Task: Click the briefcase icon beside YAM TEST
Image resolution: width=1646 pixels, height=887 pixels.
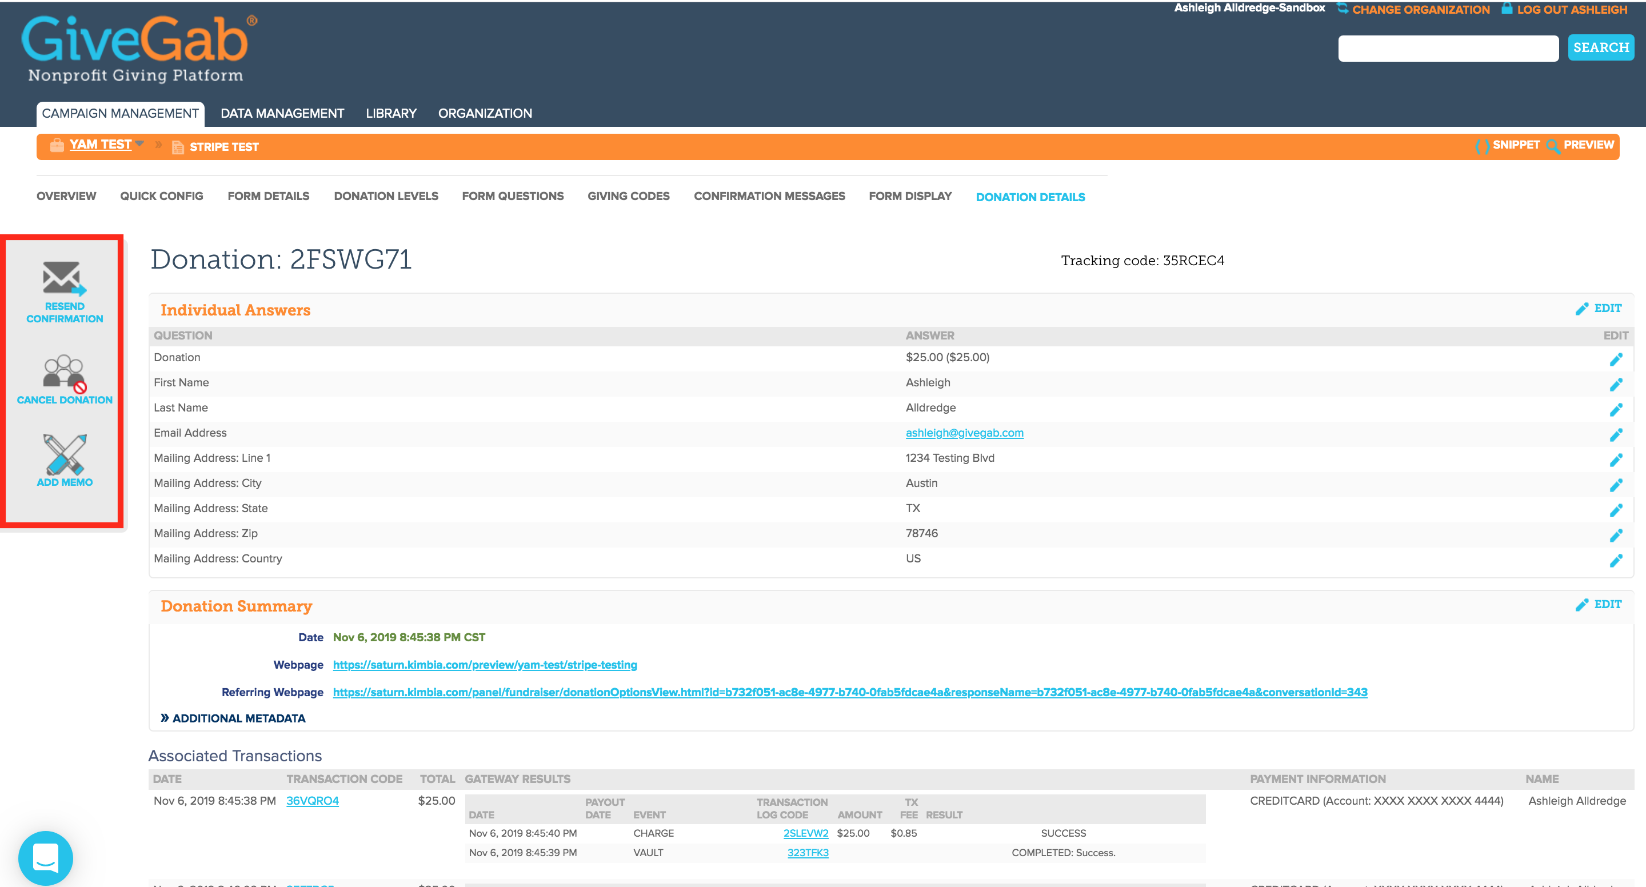Action: point(57,146)
